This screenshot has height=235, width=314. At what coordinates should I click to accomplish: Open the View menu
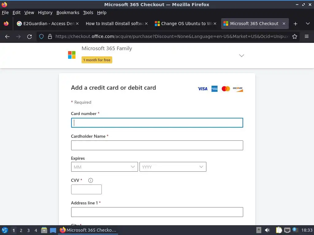tap(29, 13)
